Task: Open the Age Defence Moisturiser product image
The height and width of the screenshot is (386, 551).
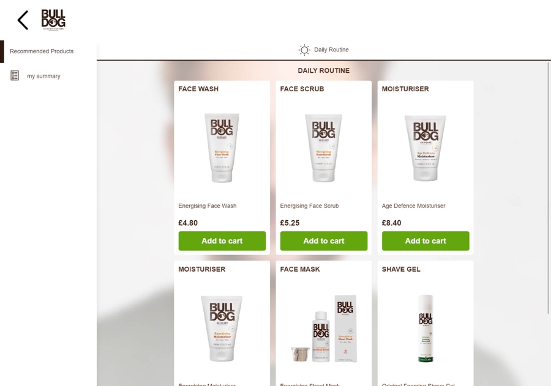Action: point(425,148)
